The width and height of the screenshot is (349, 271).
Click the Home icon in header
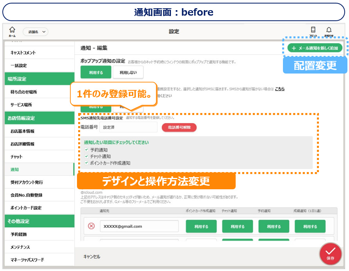coord(12,31)
